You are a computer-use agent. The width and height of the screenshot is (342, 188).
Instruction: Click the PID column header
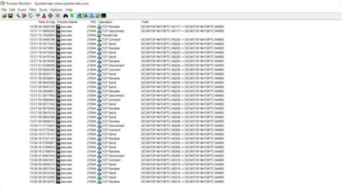coord(93,22)
